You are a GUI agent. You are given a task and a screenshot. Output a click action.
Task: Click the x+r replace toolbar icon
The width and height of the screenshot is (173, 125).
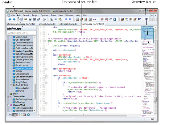click(x=94, y=19)
